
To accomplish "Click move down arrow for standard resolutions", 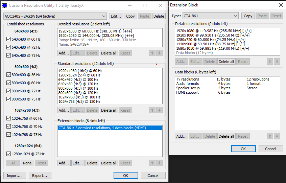I will [160, 110].
